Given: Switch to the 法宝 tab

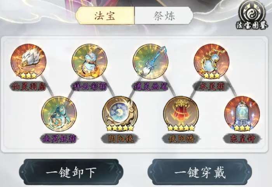Looking at the screenshot, I should (x=105, y=16).
